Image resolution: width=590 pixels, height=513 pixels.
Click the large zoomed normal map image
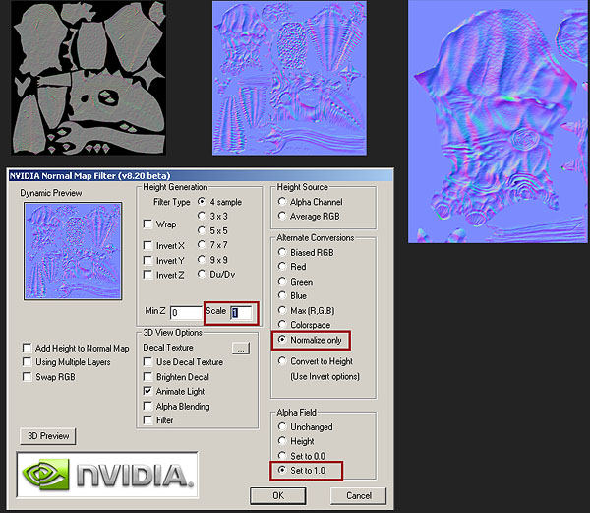pyautogui.click(x=498, y=121)
